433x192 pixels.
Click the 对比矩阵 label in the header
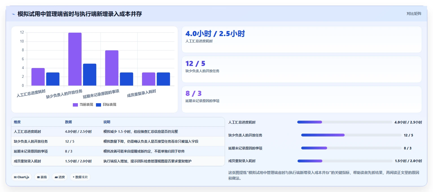coord(414,14)
